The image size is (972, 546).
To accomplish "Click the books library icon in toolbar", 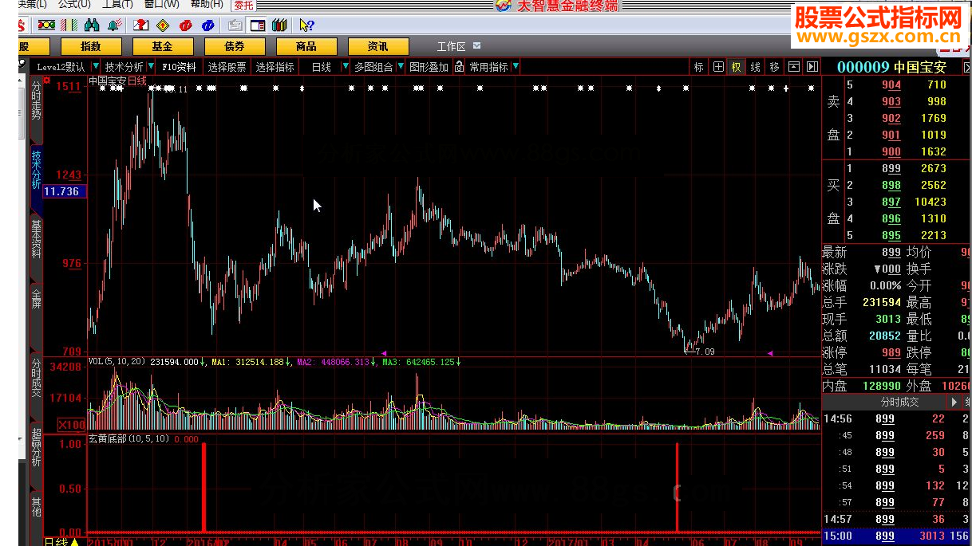I will click(x=279, y=26).
